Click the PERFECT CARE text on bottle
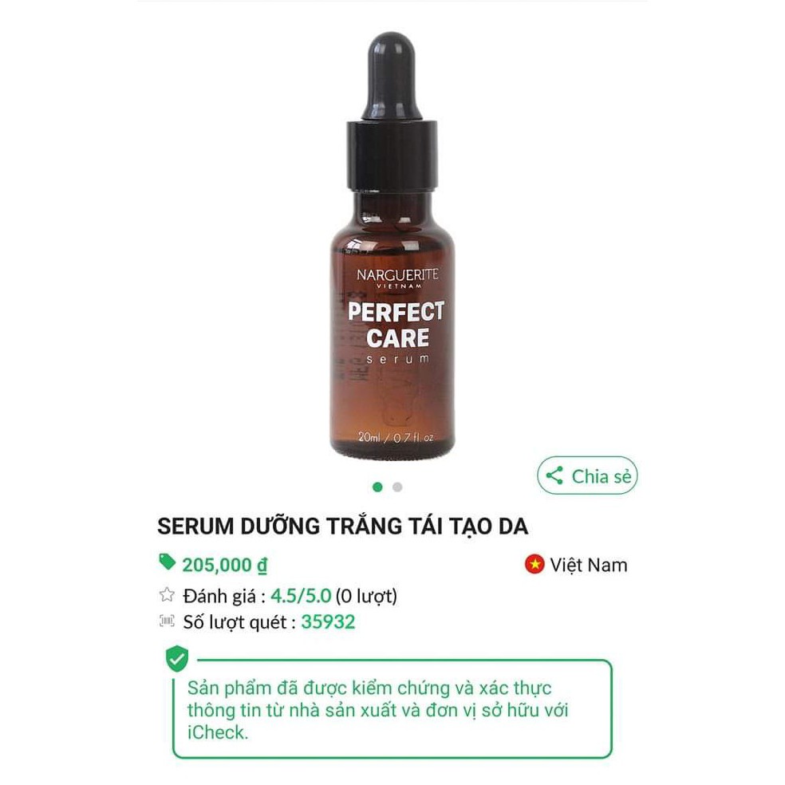 click(396, 325)
